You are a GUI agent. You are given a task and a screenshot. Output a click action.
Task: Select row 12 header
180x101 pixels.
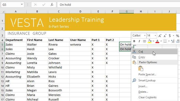tap(2, 77)
